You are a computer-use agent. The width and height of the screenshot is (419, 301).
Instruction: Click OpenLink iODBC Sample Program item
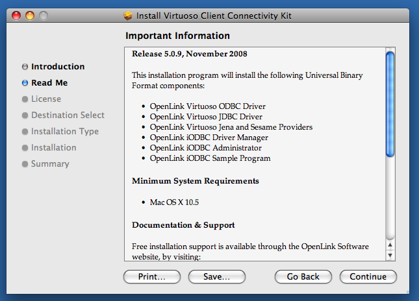pos(210,158)
